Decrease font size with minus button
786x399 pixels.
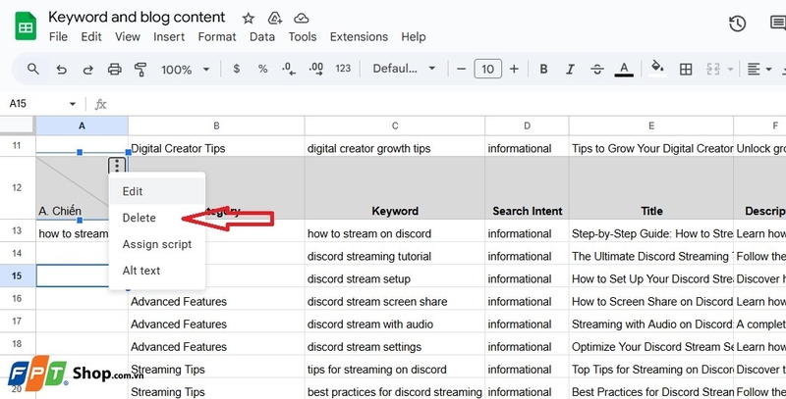point(462,69)
